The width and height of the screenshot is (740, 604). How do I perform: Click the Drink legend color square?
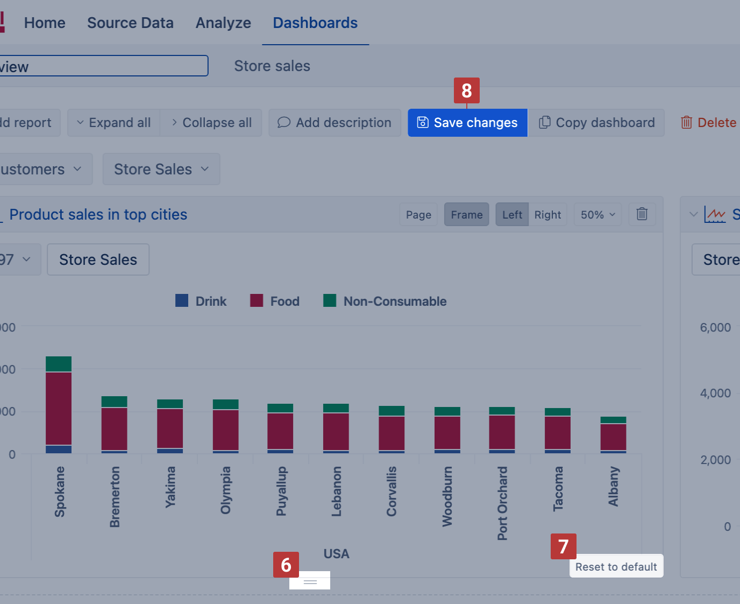click(x=182, y=301)
